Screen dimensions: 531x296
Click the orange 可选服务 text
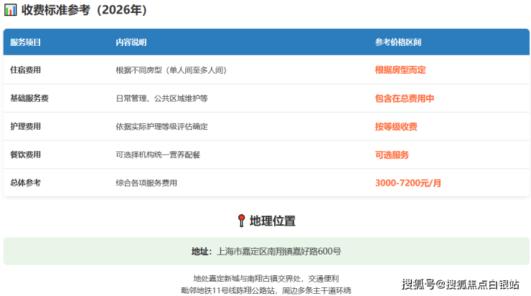[392, 155]
